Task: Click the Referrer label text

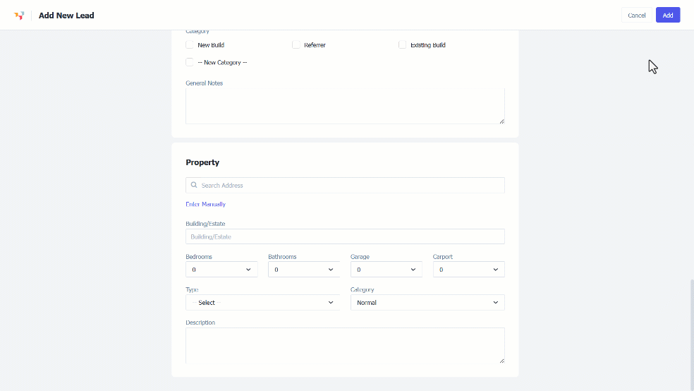Action: pyautogui.click(x=315, y=44)
